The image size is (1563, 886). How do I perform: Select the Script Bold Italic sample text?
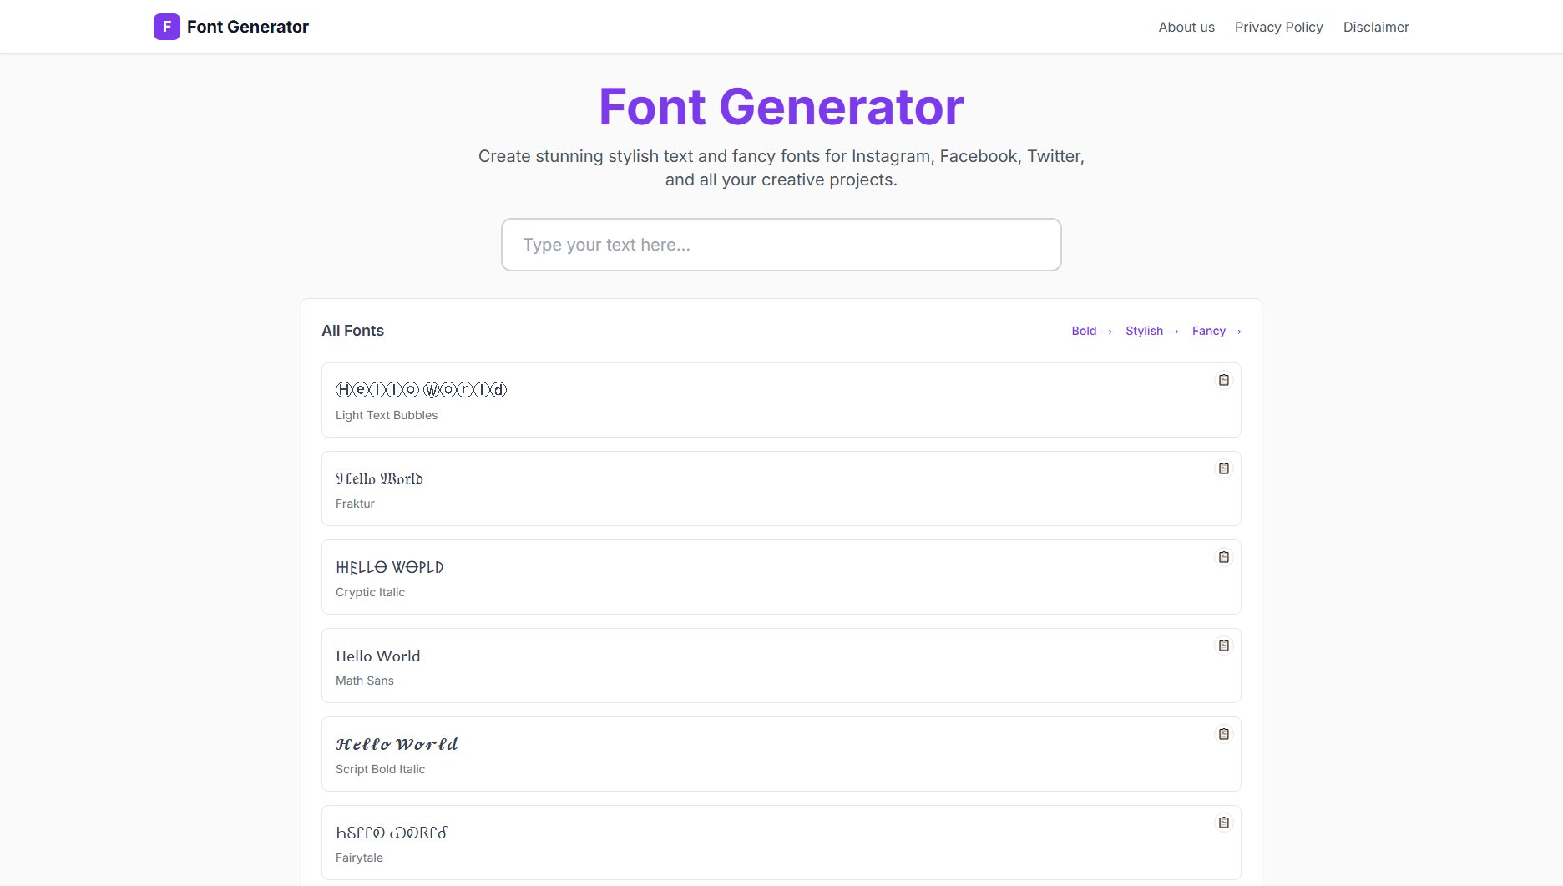397,744
